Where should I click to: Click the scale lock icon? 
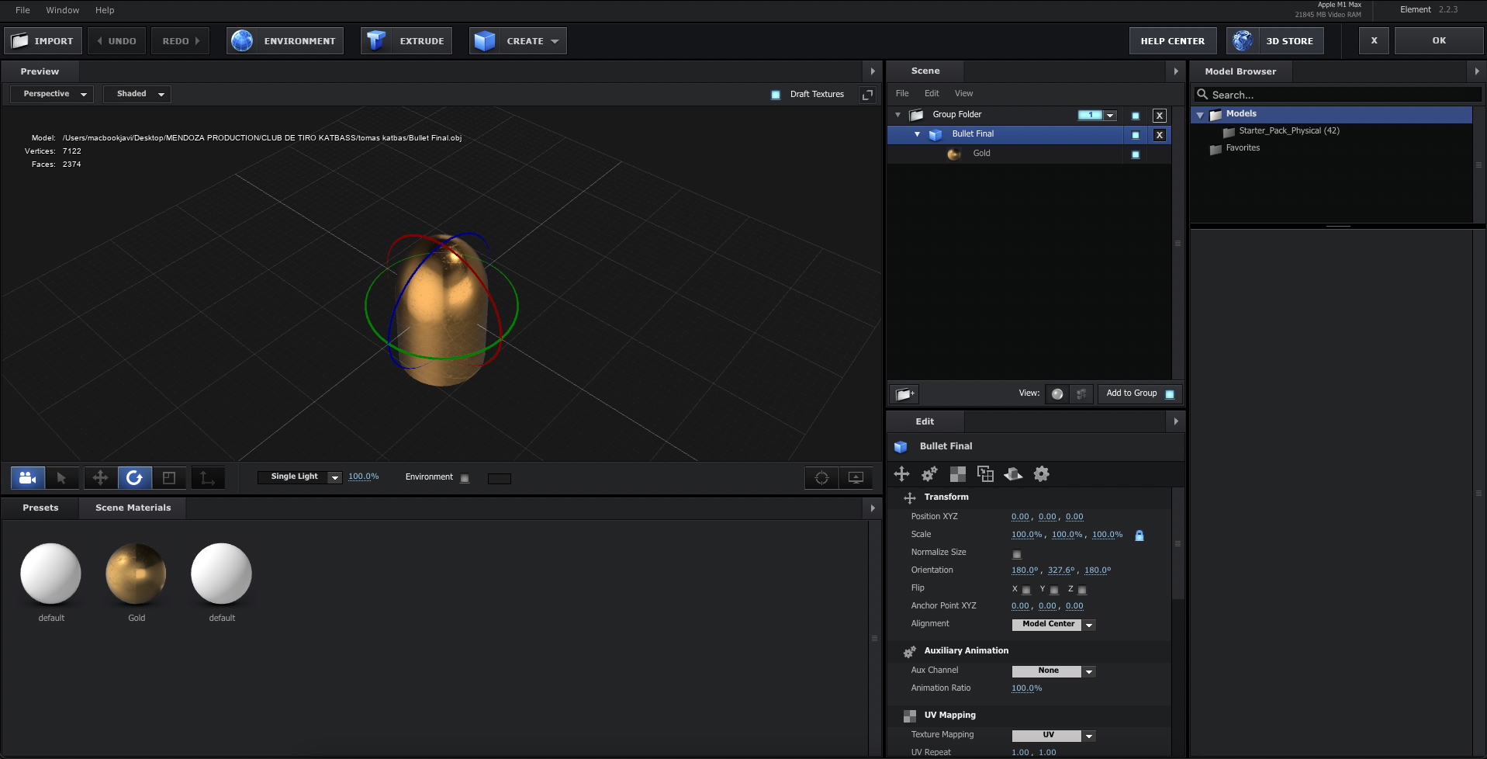coord(1139,535)
